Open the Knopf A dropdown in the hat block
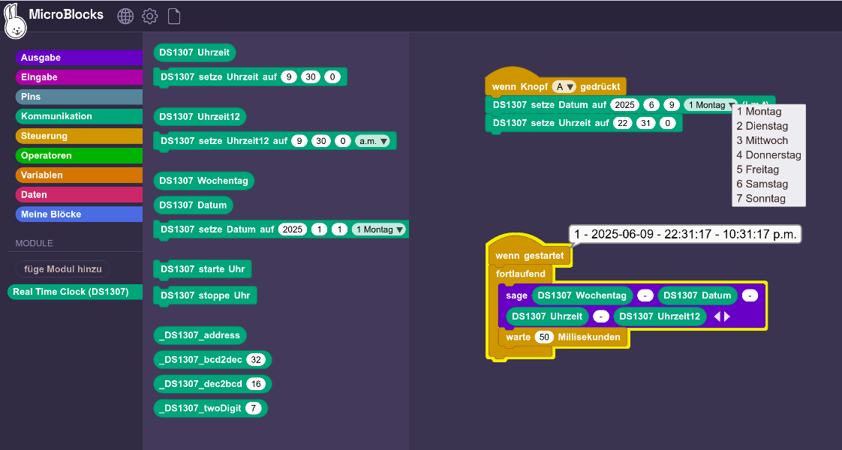The image size is (842, 450). click(x=564, y=86)
